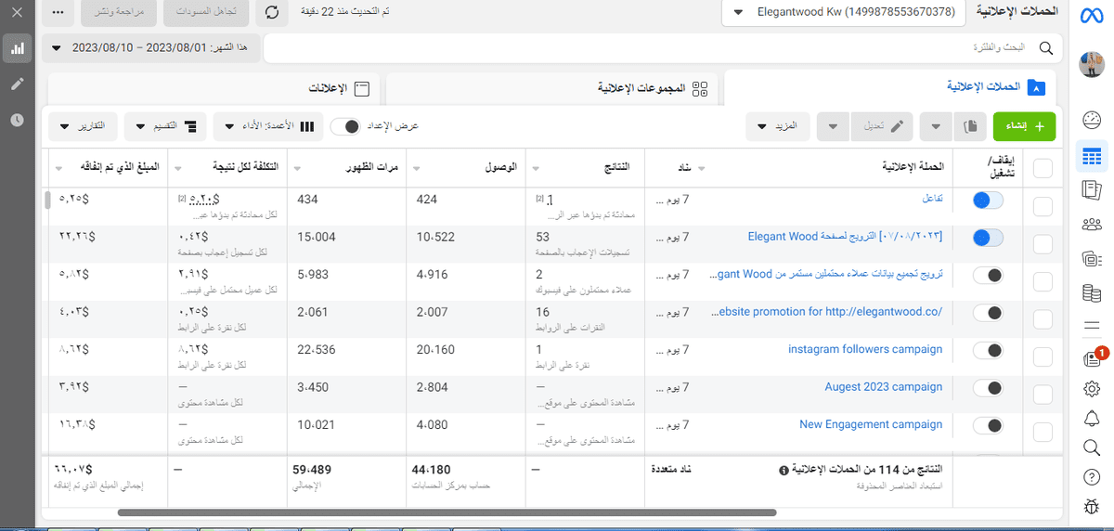Select the campaigns table icon in sidebar
Viewport: 1114px width, 531px height.
pos(1091,155)
